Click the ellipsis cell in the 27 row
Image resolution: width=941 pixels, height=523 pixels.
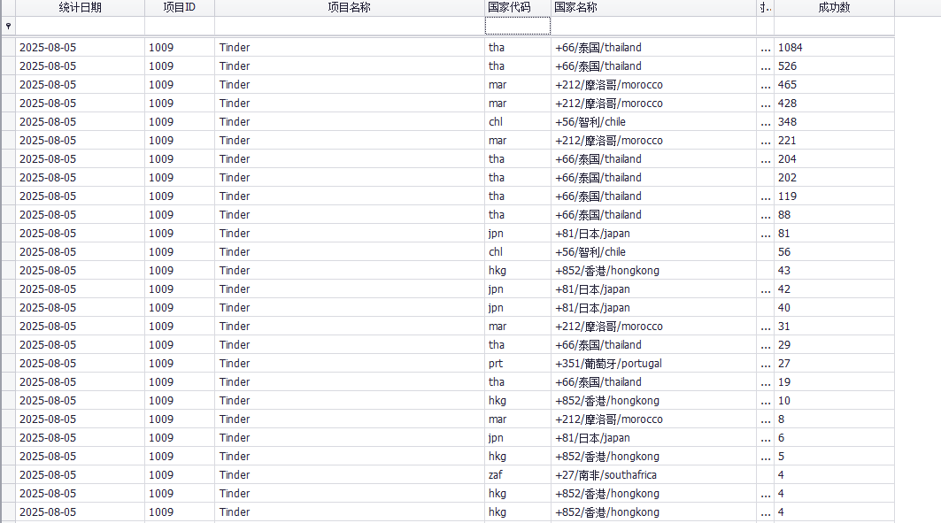coord(765,364)
